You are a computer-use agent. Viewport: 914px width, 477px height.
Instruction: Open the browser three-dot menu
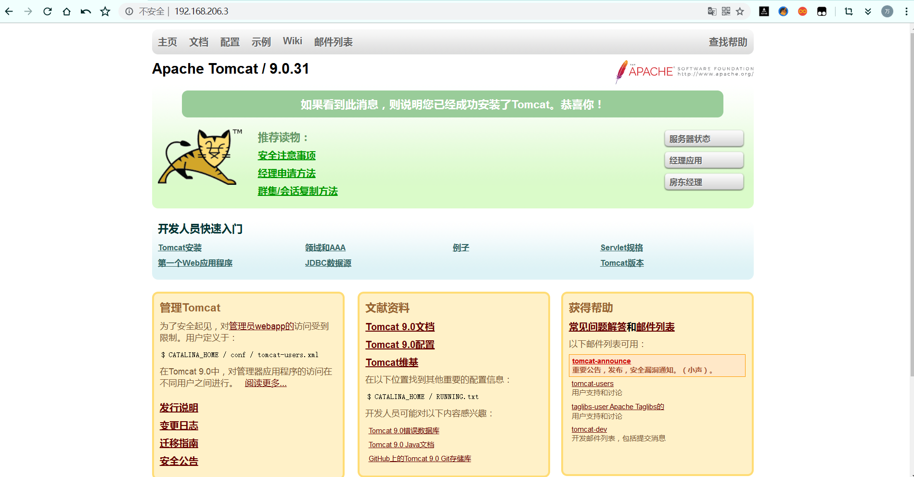click(906, 12)
